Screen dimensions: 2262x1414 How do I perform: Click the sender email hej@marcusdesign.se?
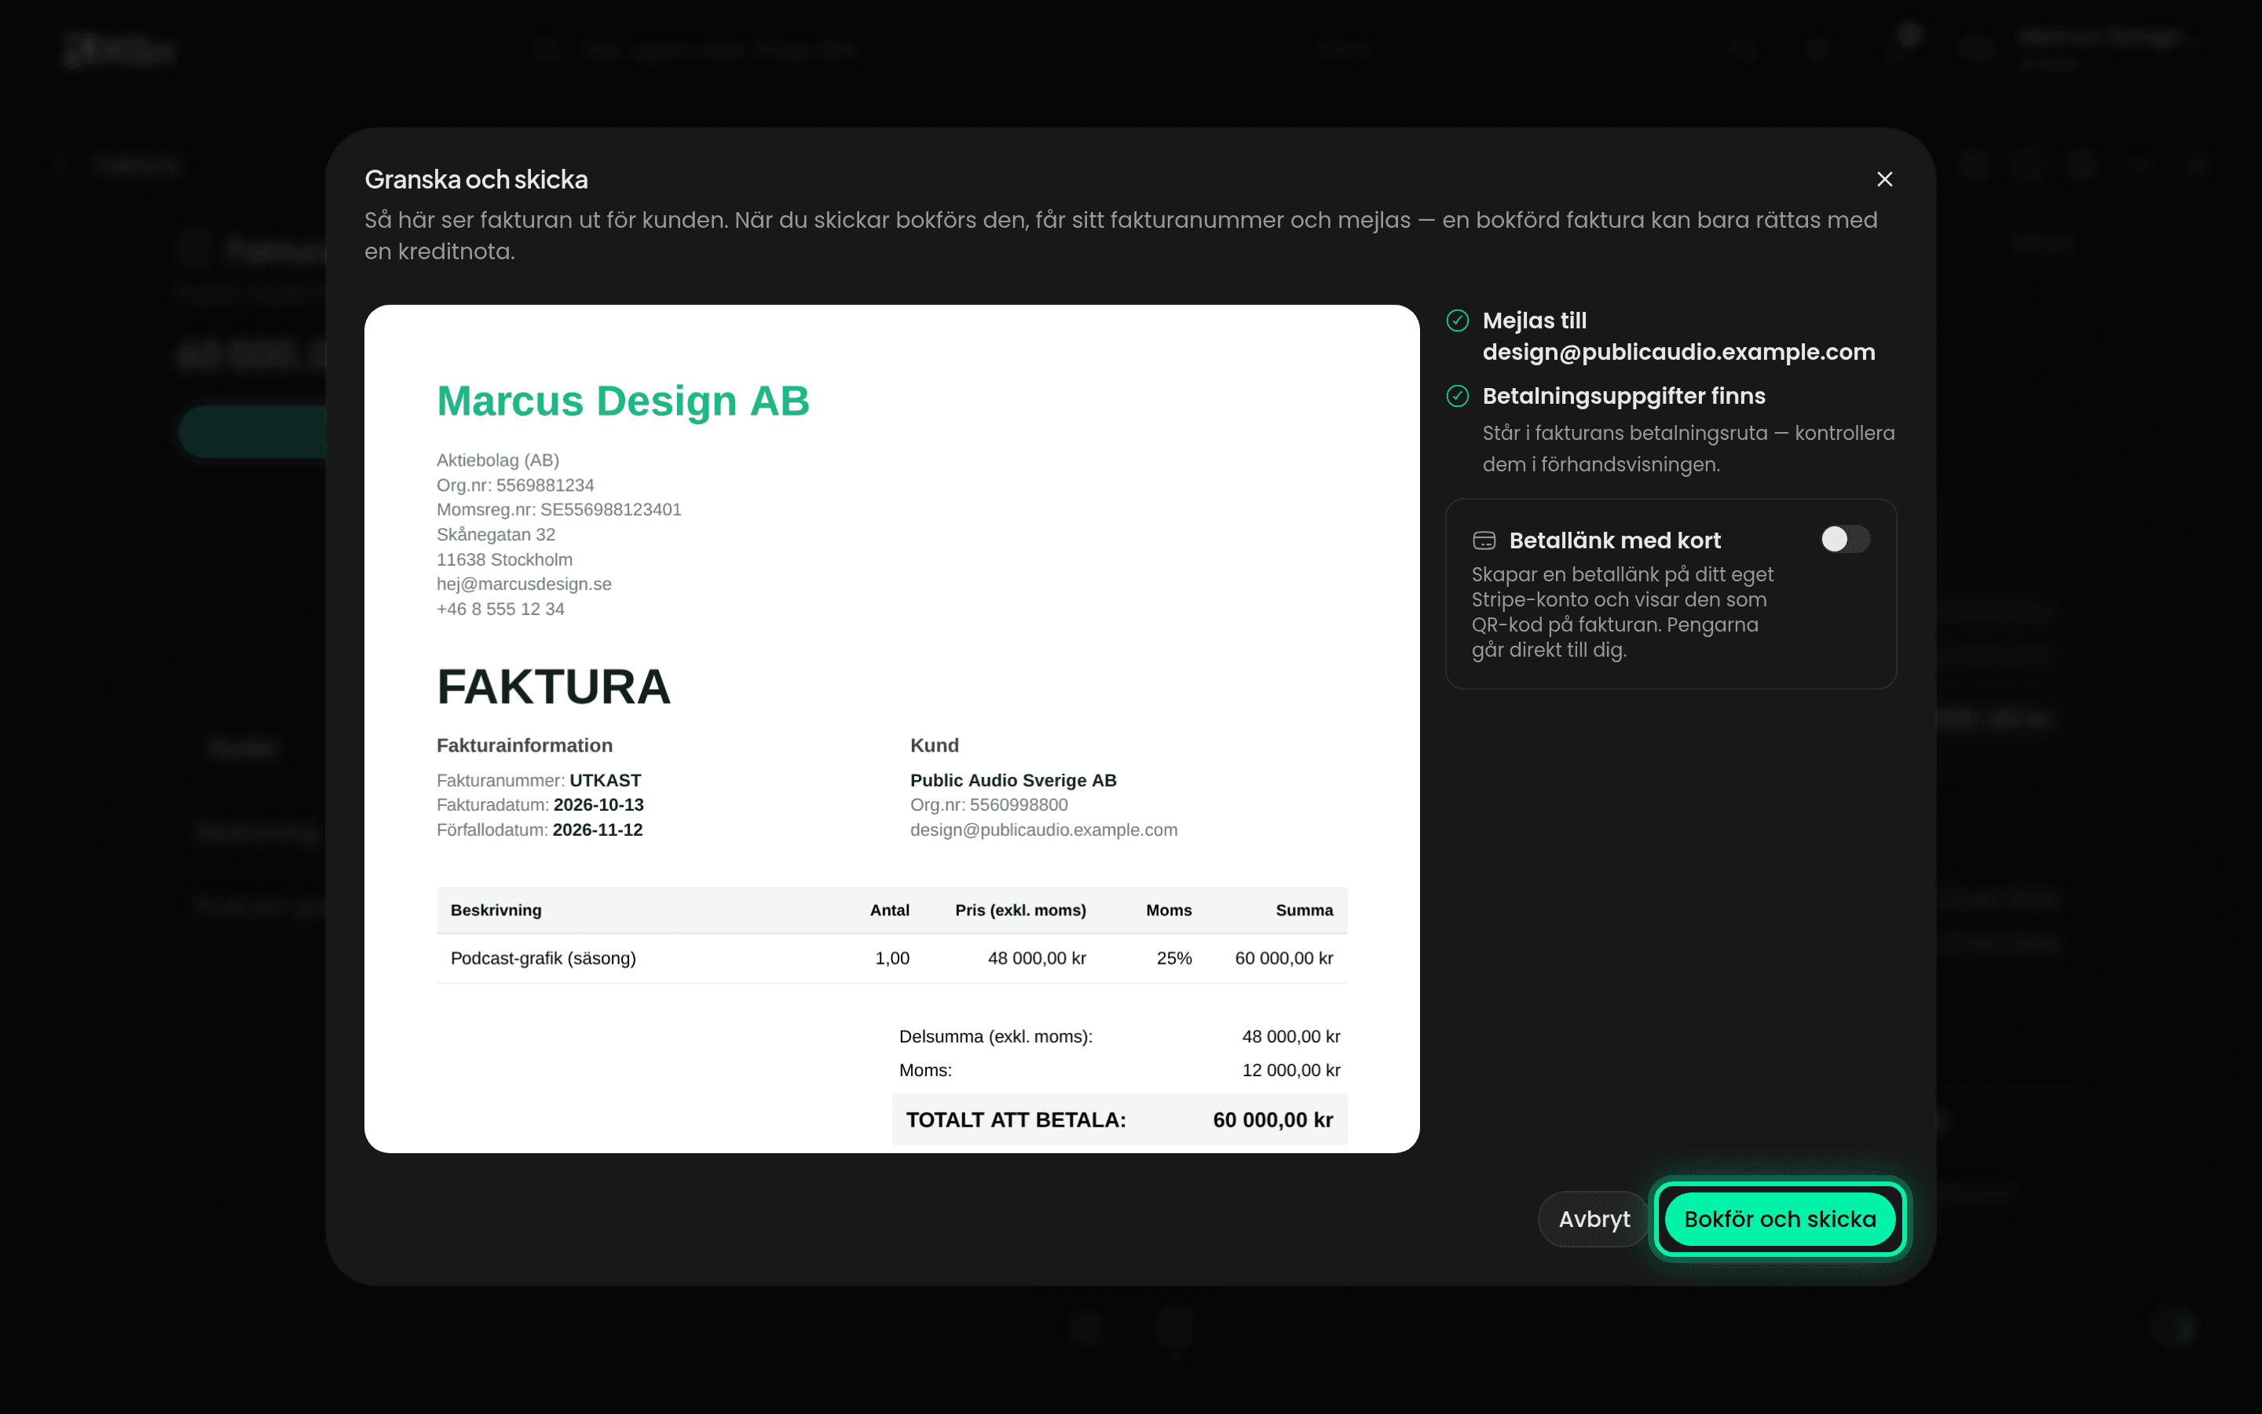tap(523, 584)
